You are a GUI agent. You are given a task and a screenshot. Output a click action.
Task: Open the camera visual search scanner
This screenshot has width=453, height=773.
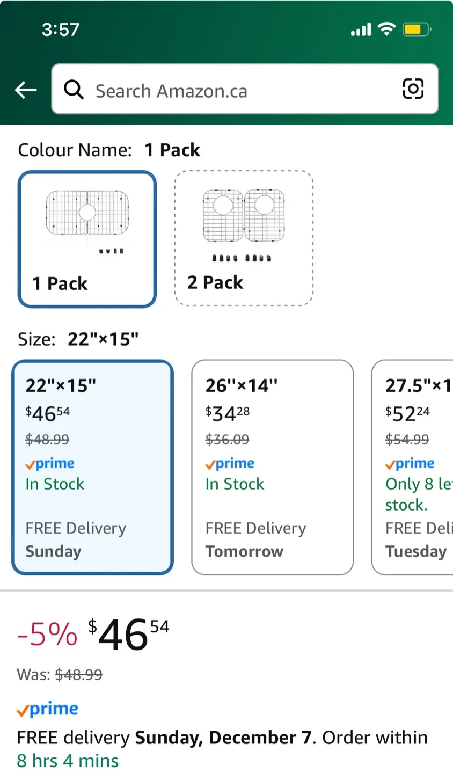413,89
